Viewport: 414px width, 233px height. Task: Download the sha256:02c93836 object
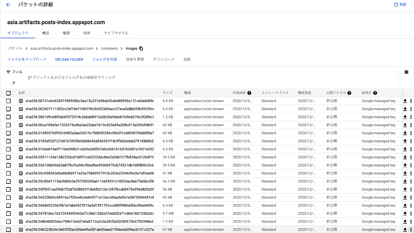click(x=405, y=173)
